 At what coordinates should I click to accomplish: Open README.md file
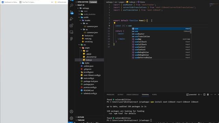[x=89, y=90]
